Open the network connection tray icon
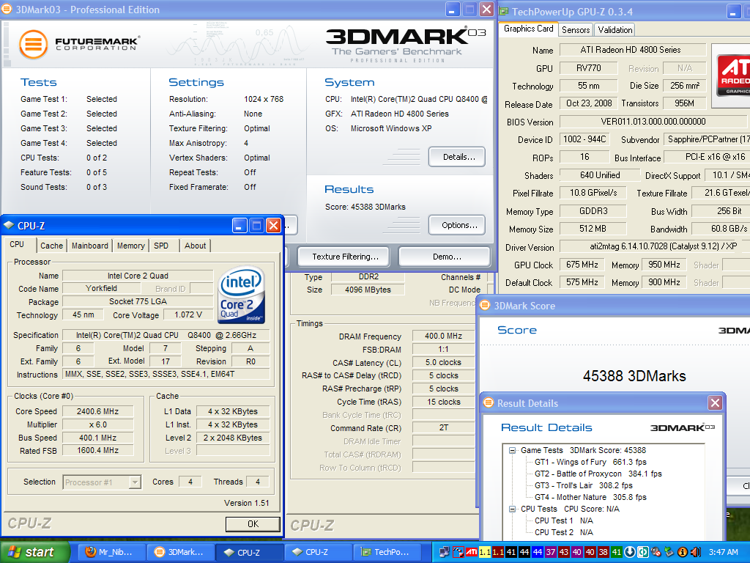This screenshot has height=563, width=750. coord(445,552)
